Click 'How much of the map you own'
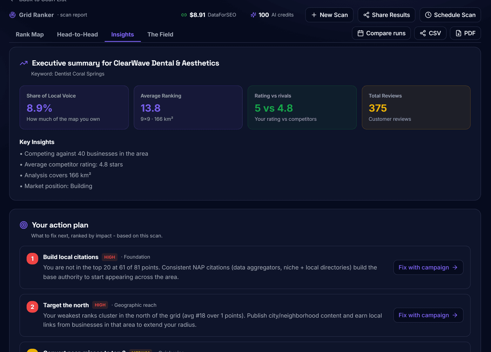The image size is (491, 352). click(63, 119)
